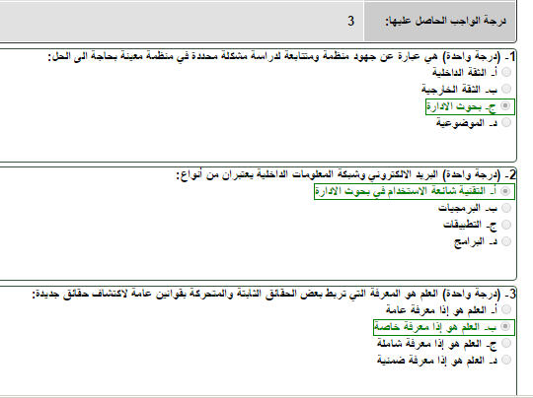Select radio button for أ- الثقة الداخلية
Screen dimensions: 533x398
click(x=506, y=72)
